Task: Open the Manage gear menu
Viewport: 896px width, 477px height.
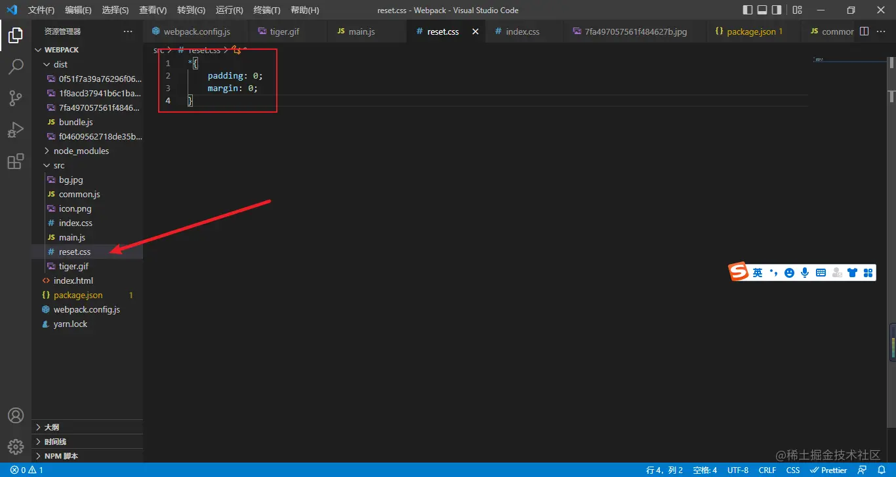Action: [16, 447]
